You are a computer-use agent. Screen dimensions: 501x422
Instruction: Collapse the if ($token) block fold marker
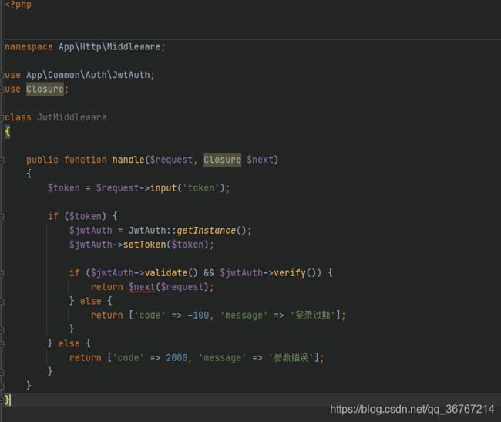[2, 216]
